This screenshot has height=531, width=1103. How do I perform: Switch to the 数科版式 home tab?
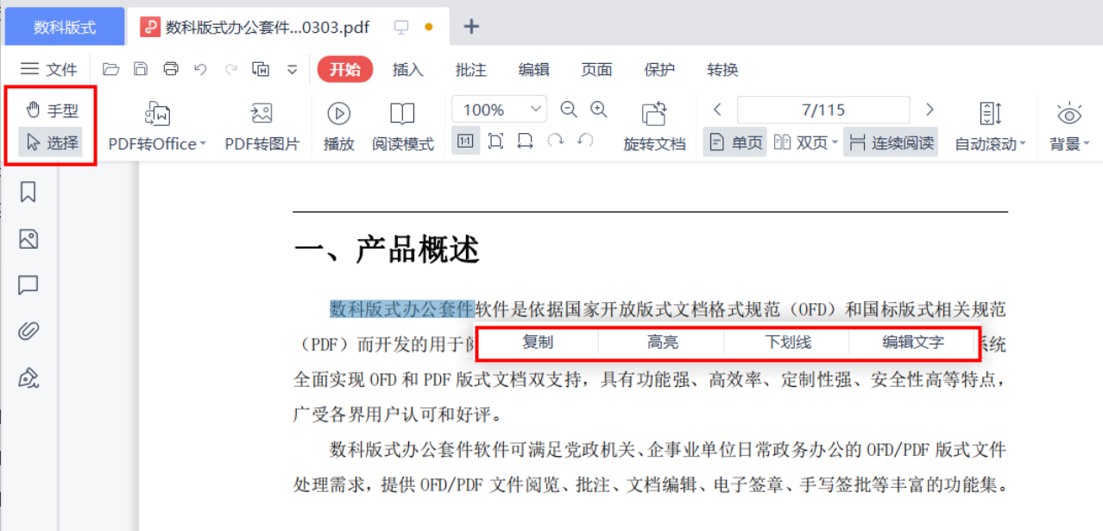(x=65, y=27)
